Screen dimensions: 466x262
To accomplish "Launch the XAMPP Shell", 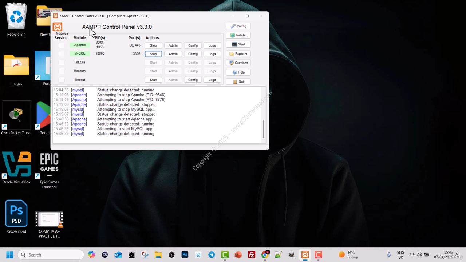I will (x=238, y=44).
